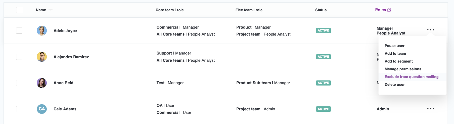The image size is (454, 124).
Task: Open the Roles header link
Action: (x=380, y=10)
